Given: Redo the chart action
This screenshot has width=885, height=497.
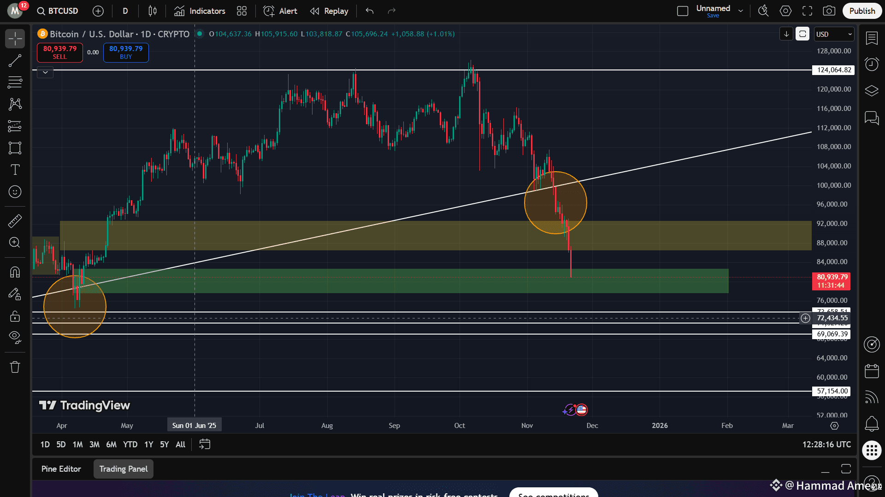Looking at the screenshot, I should click(392, 11).
